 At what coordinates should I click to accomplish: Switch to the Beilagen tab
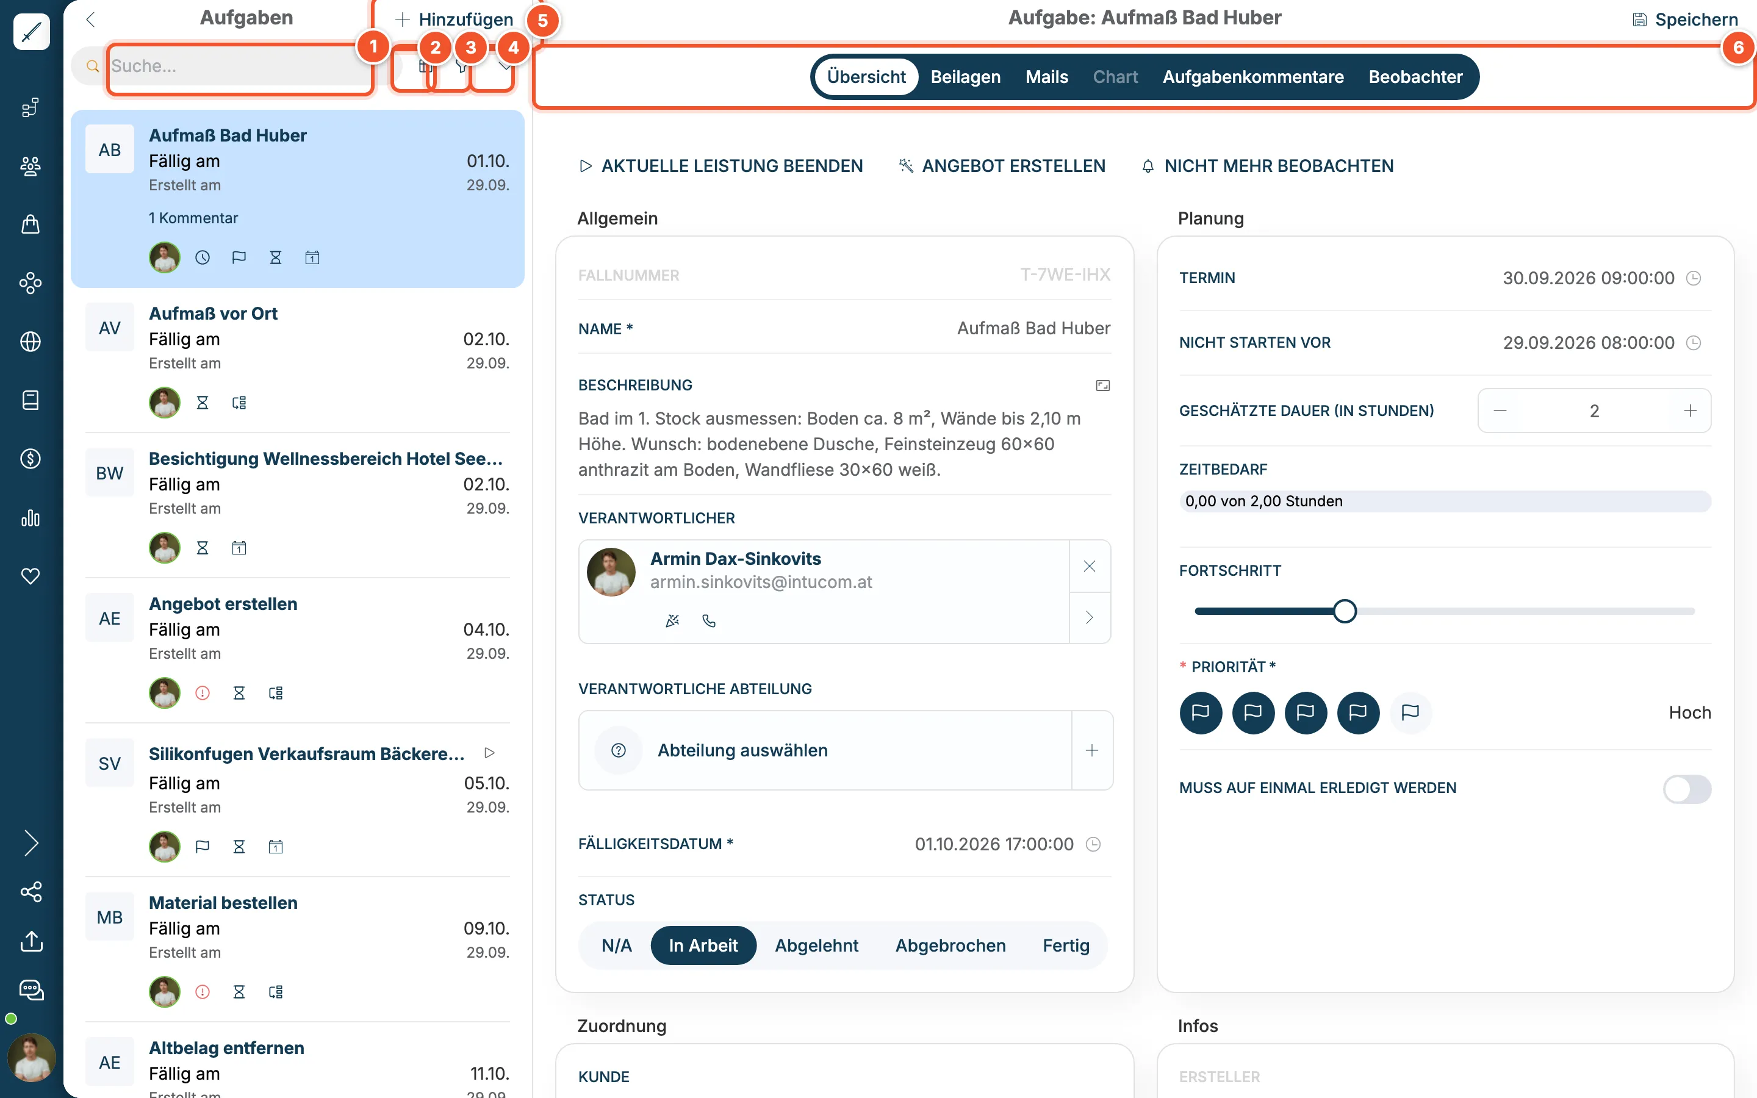coord(966,77)
